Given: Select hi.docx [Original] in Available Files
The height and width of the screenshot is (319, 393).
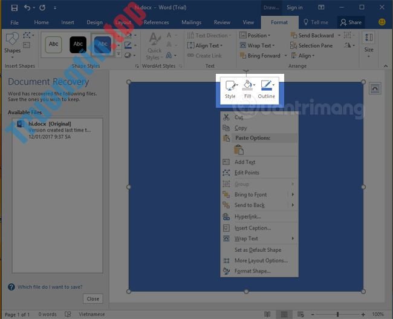Looking at the screenshot, I should tap(57, 130).
